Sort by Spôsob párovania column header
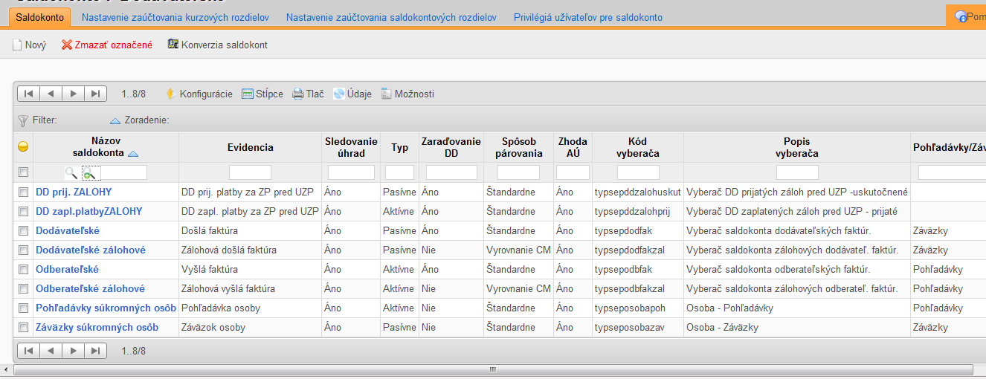This screenshot has height=379, width=986. click(518, 147)
